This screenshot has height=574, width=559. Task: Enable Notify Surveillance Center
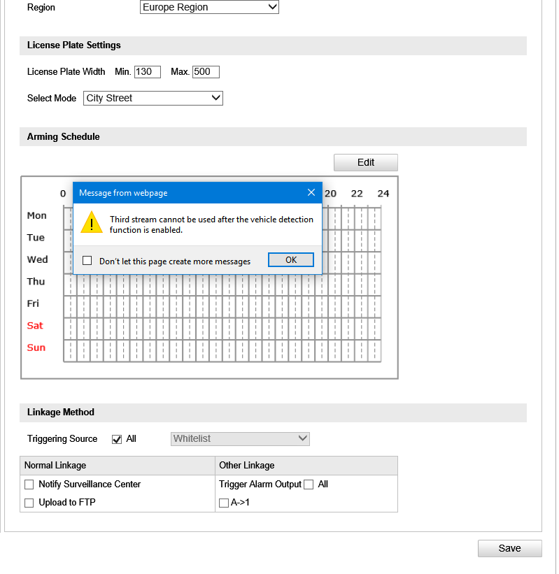[29, 485]
